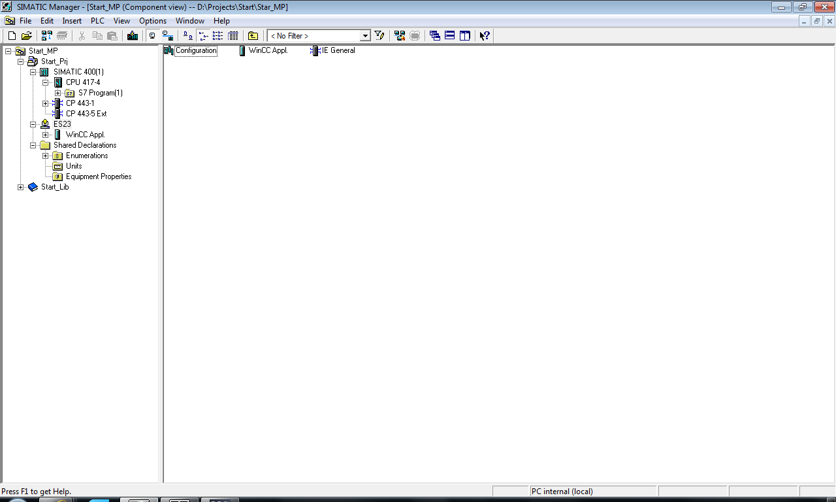
Task: Collapse the SIMATIC 400(1) node
Action: point(33,72)
